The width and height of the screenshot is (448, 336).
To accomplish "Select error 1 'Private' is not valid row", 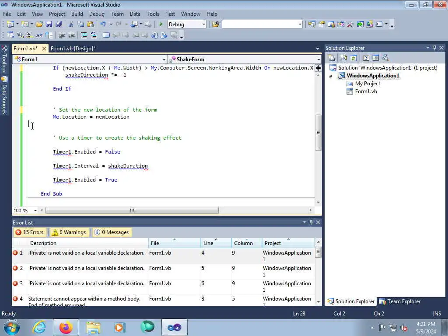I will coord(163,255).
